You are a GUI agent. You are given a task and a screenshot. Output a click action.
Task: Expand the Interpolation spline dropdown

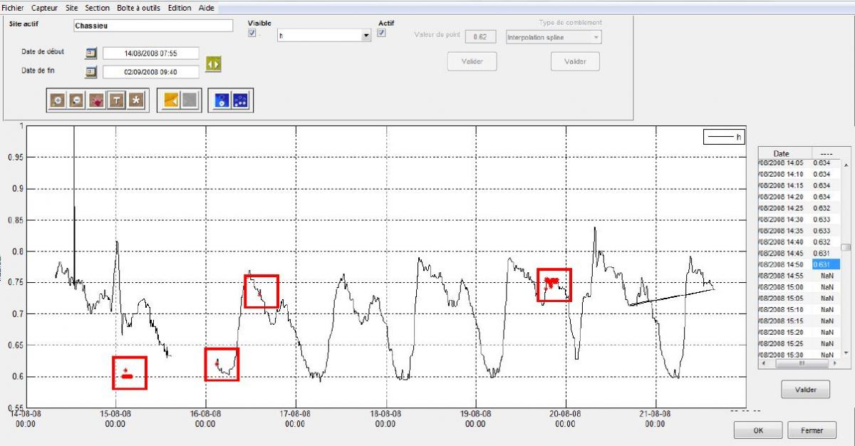coord(553,37)
